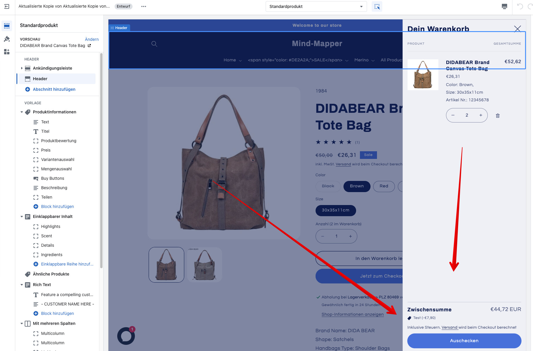533x351 pixels.
Task: Click Abschnitt hinzufügen link
Action: 54,89
